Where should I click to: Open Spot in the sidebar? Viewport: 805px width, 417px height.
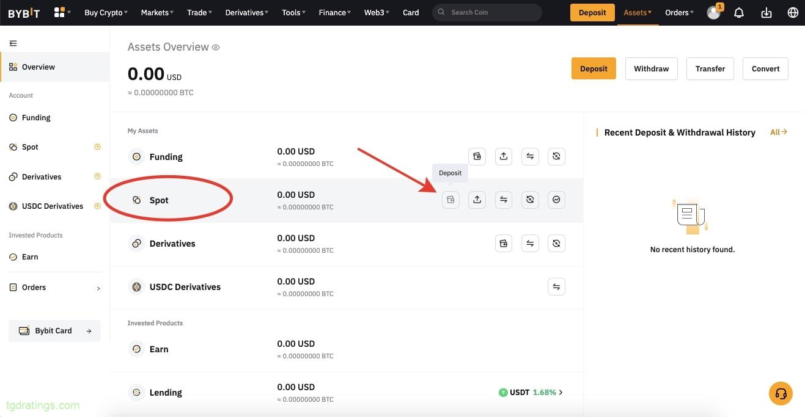point(29,147)
